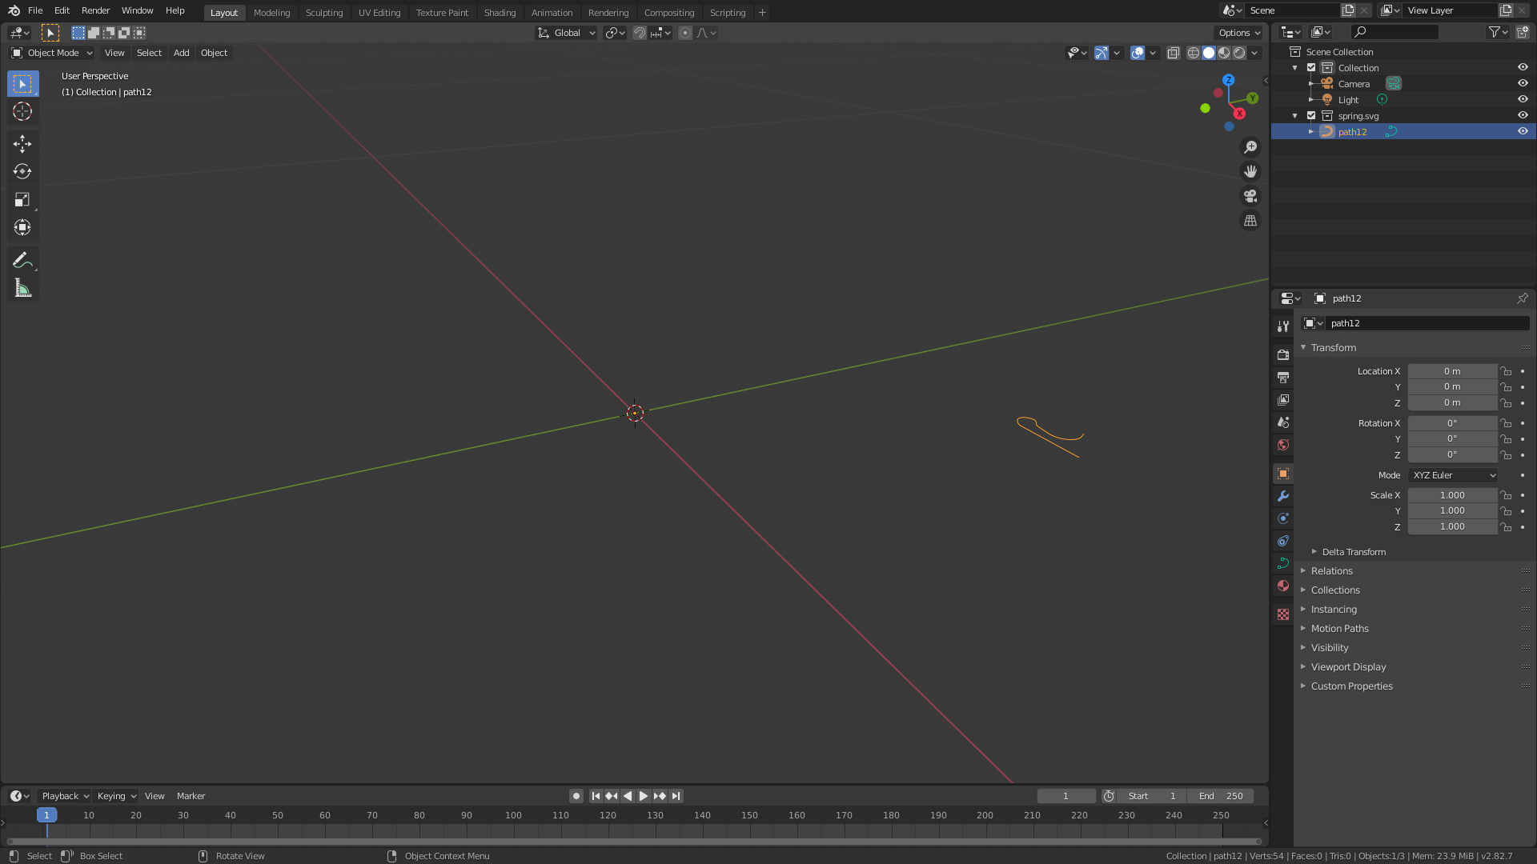Toggle snapping magnet
The width and height of the screenshot is (1537, 864).
coord(640,33)
